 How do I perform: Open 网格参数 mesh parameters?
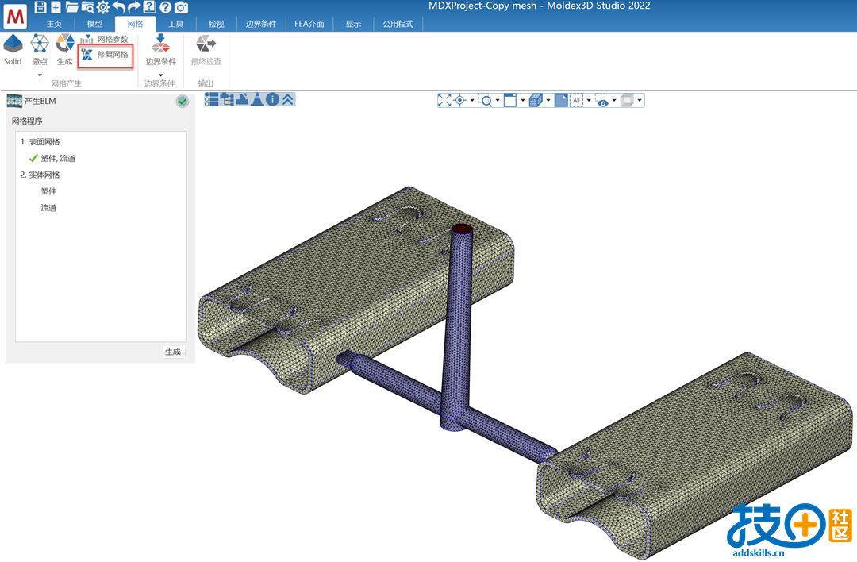point(105,40)
